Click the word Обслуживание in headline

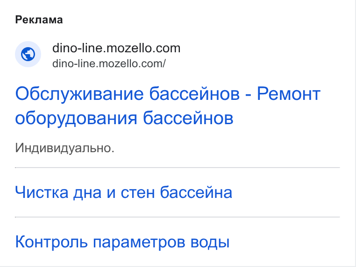79,94
